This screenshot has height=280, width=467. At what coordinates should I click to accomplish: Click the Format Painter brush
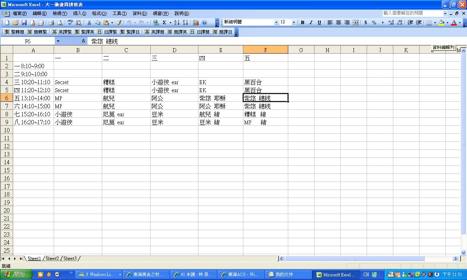tap(119, 23)
